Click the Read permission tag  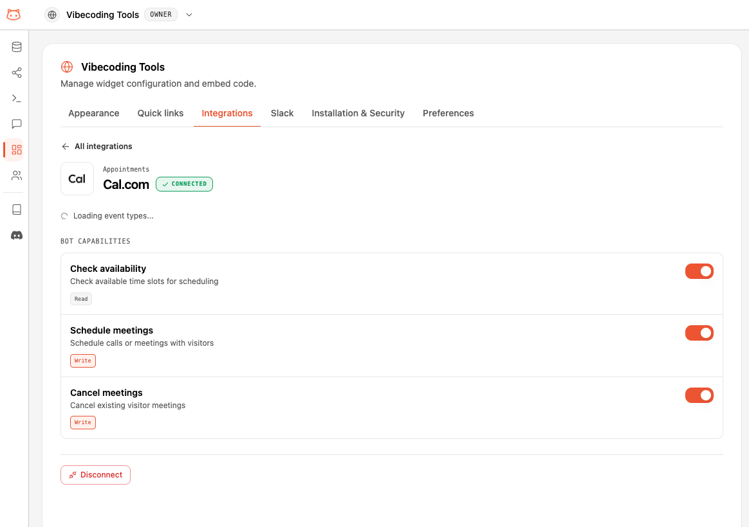click(x=80, y=299)
